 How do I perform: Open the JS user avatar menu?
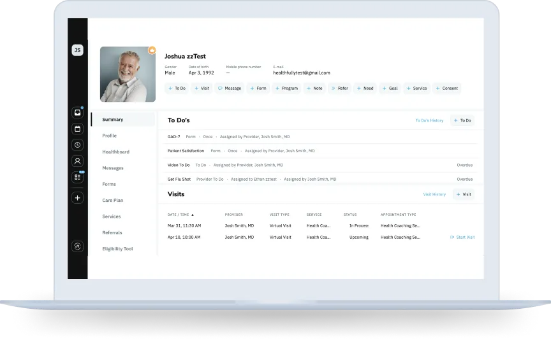[x=77, y=50]
